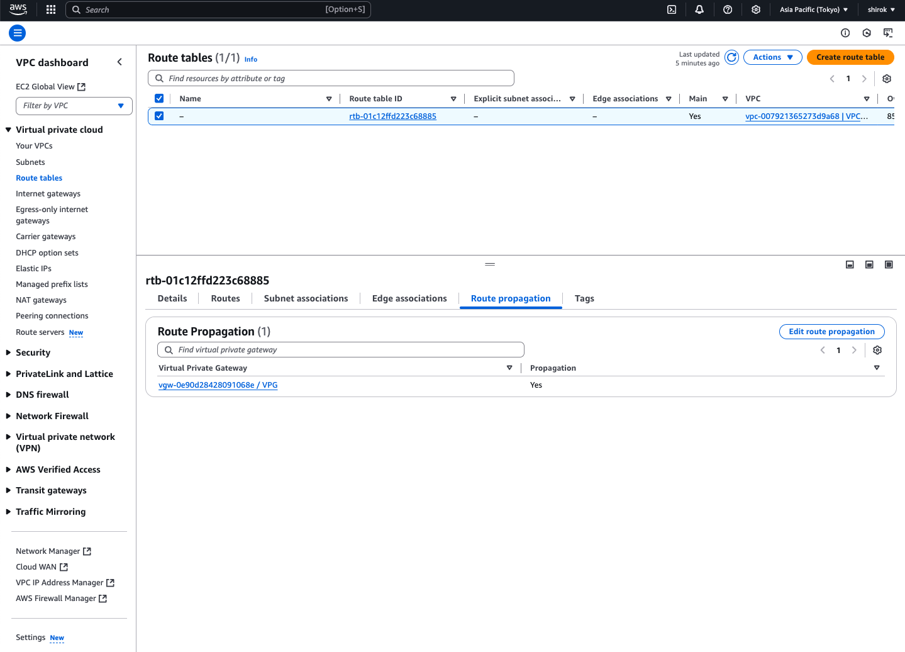
Task: Click the top Search field
Action: [218, 9]
